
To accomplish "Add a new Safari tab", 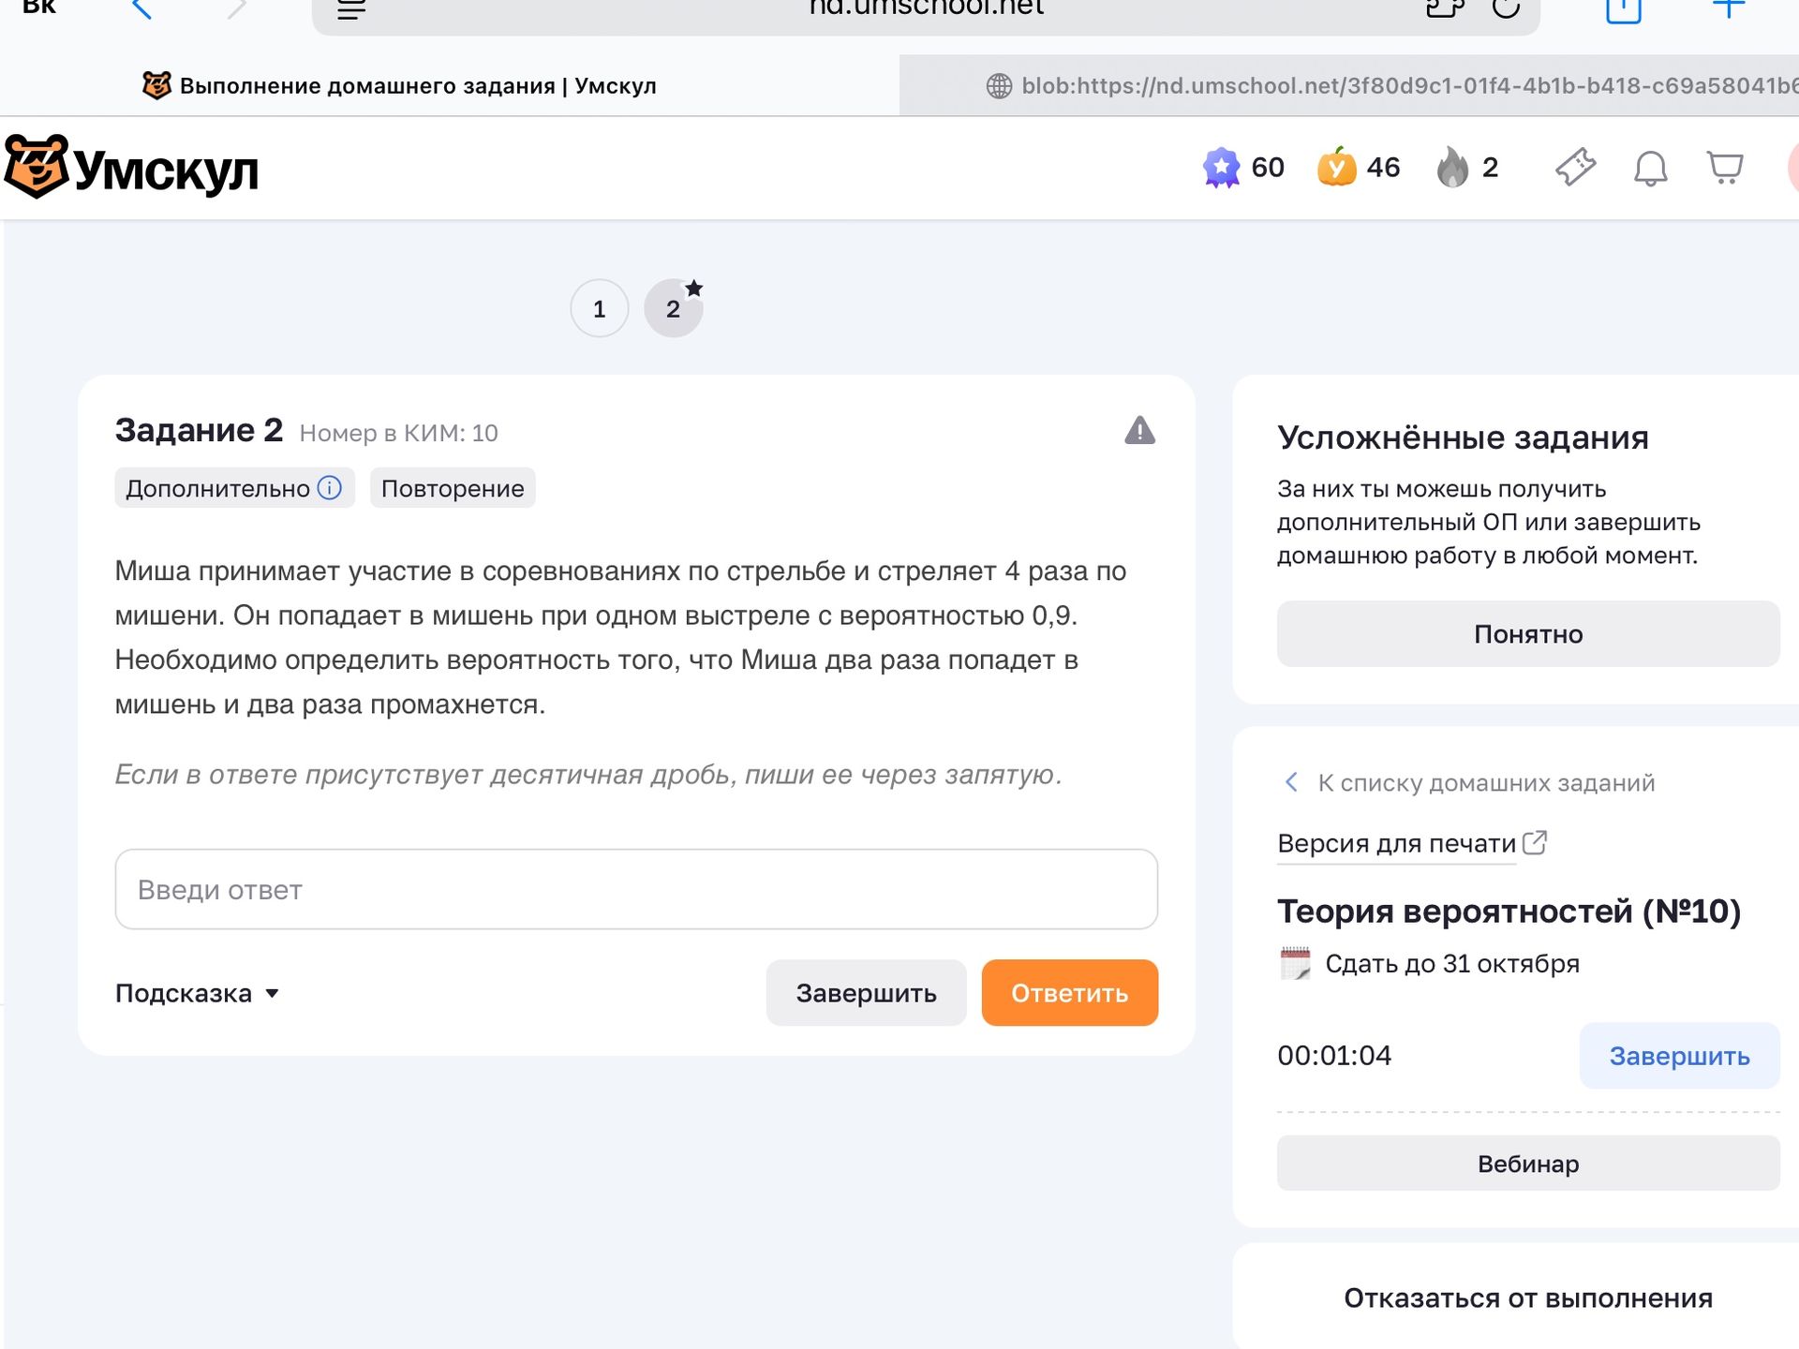I will (1729, 9).
